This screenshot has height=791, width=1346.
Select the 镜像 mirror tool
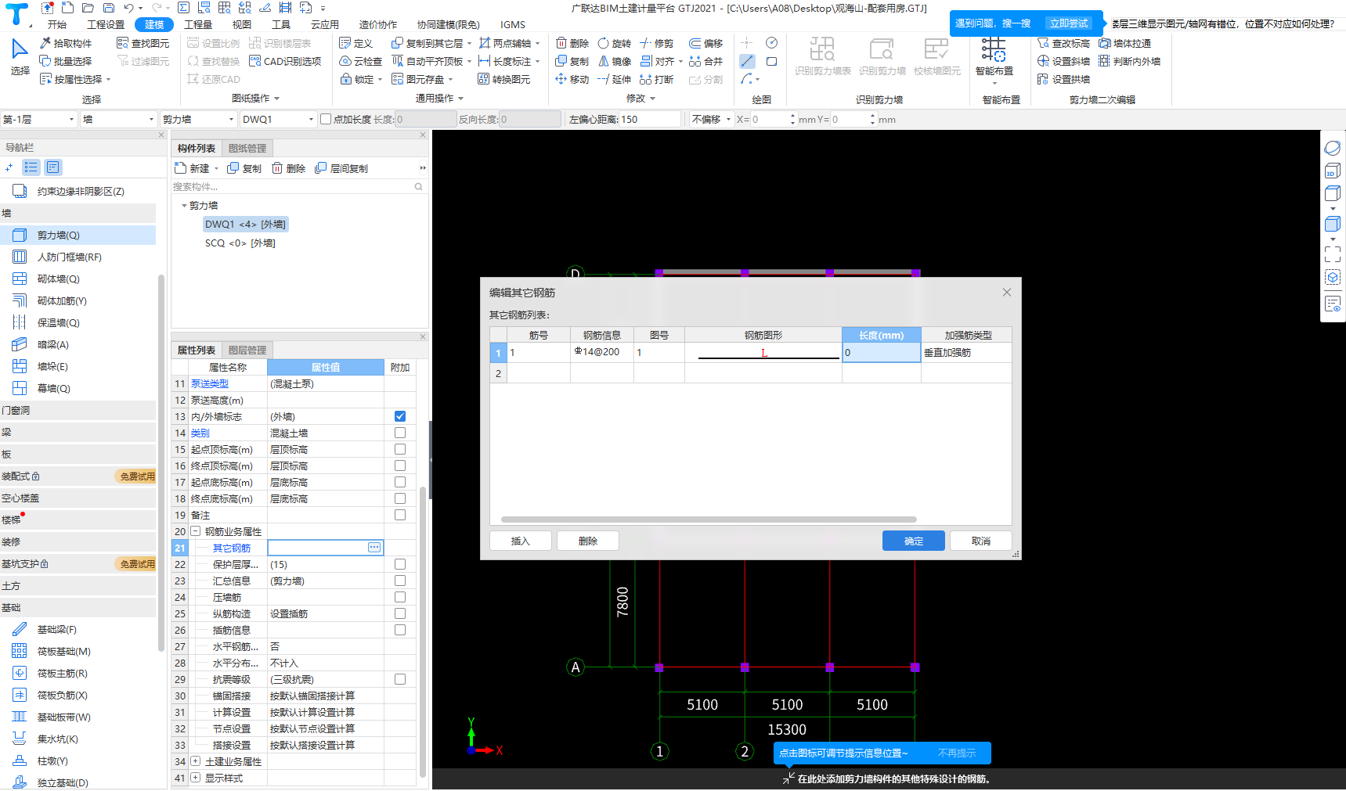point(615,61)
